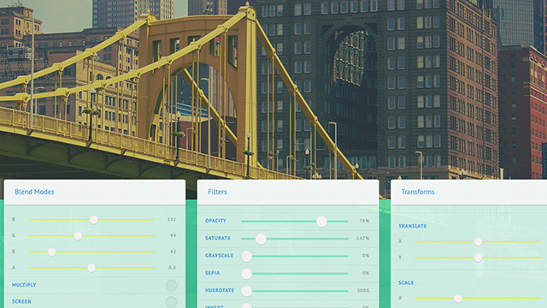Click the SATURATE label
The height and width of the screenshot is (308, 547).
tap(218, 238)
